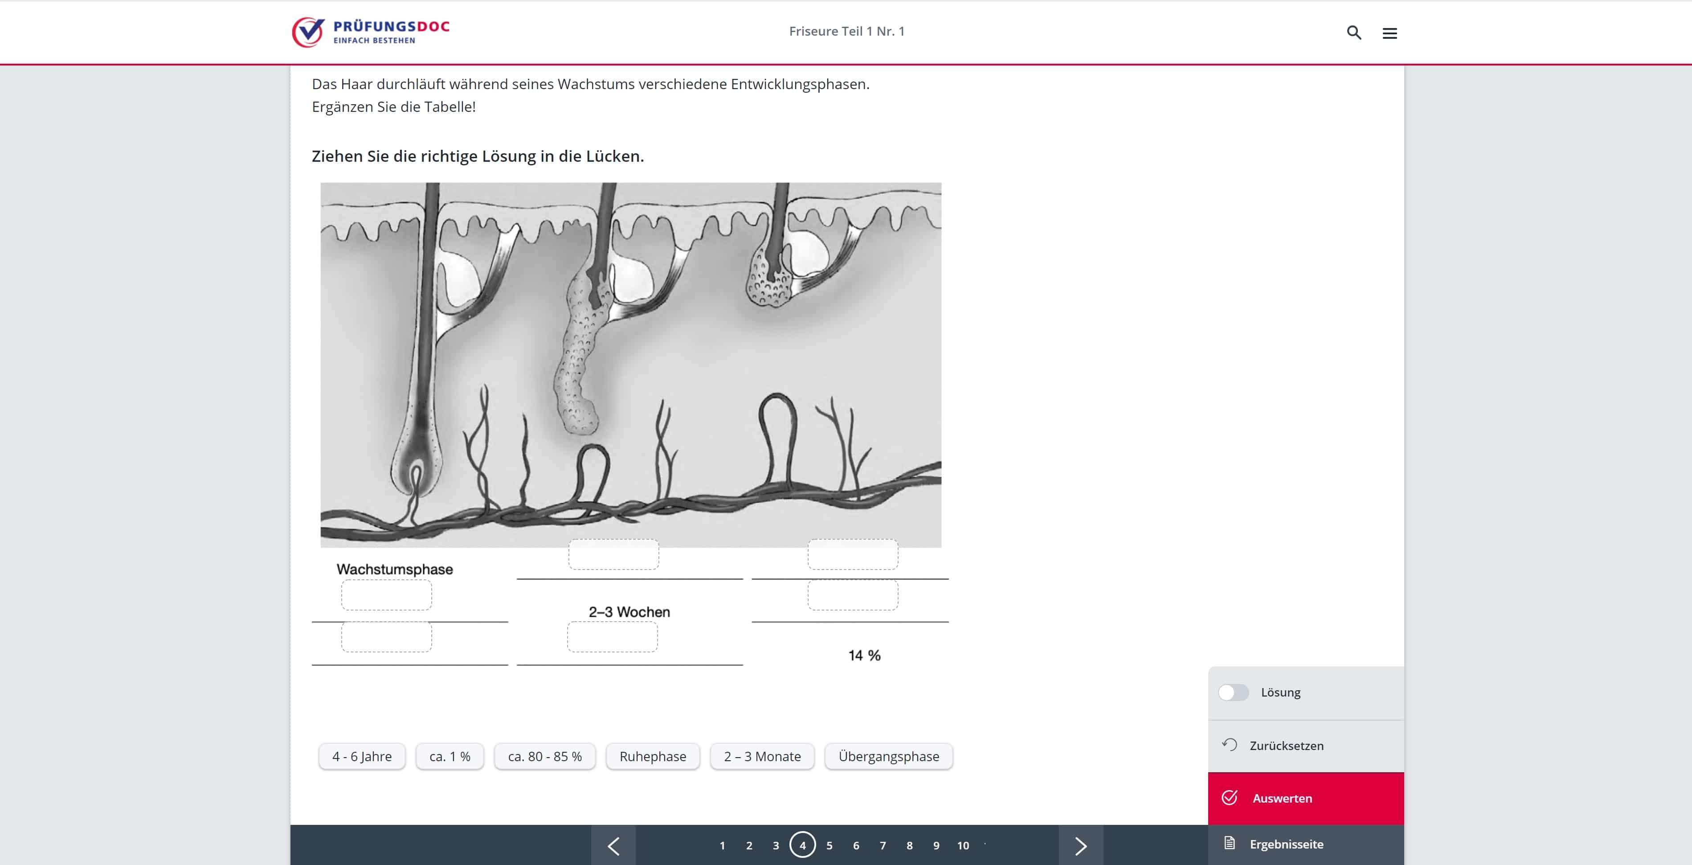
Task: Click the Zurücksetzen reset icon
Action: click(1229, 745)
